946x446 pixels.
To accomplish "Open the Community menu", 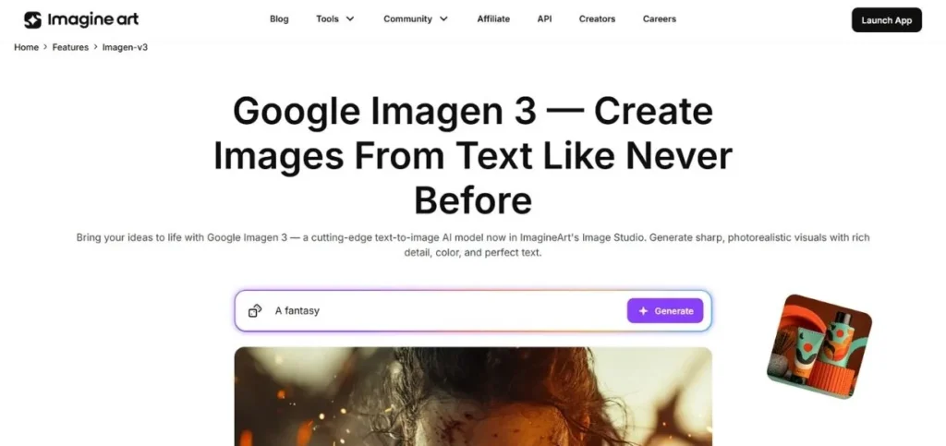I will tap(416, 19).
